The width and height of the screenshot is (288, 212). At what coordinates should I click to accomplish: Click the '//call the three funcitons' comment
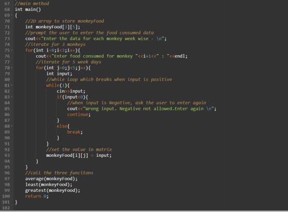tap(59, 173)
